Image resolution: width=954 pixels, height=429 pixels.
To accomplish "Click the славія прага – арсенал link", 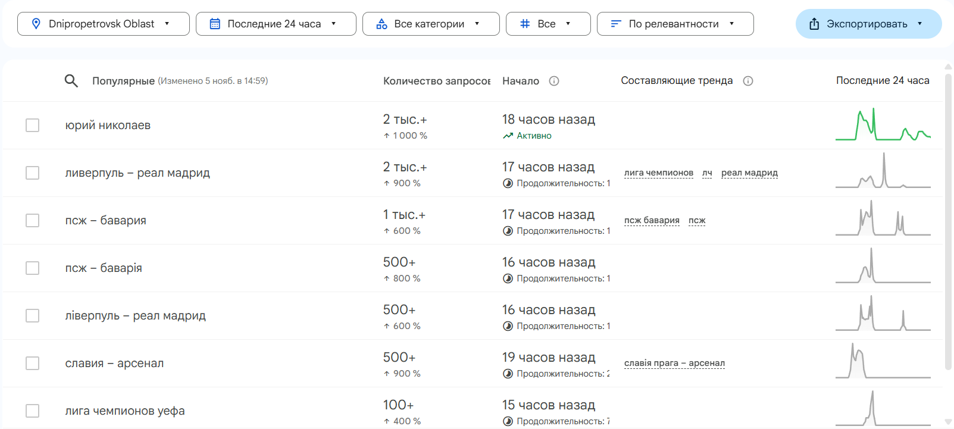I will [674, 364].
